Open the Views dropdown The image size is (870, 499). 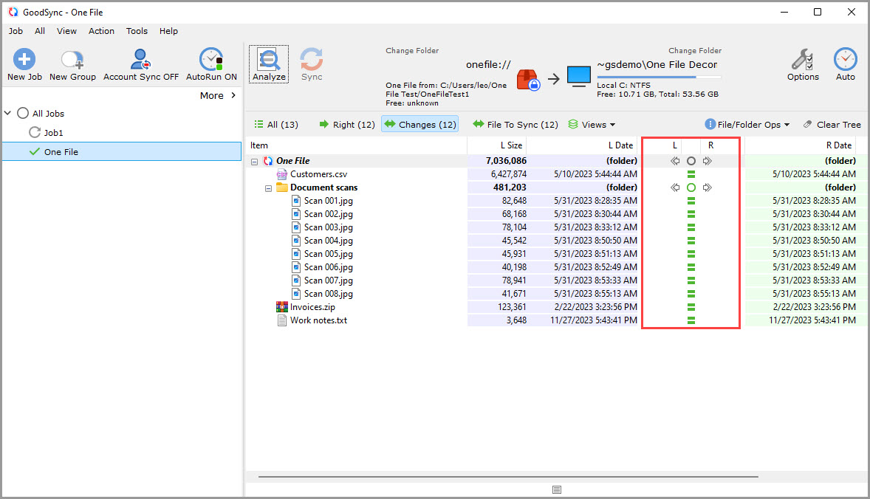tap(592, 124)
